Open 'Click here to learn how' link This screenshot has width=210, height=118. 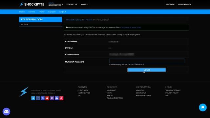pyautogui.click(x=131, y=28)
